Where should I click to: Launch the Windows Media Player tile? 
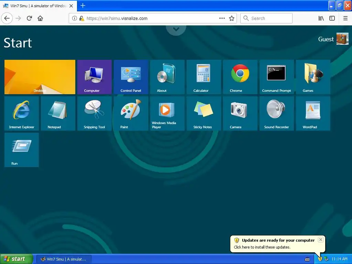pos(167,113)
